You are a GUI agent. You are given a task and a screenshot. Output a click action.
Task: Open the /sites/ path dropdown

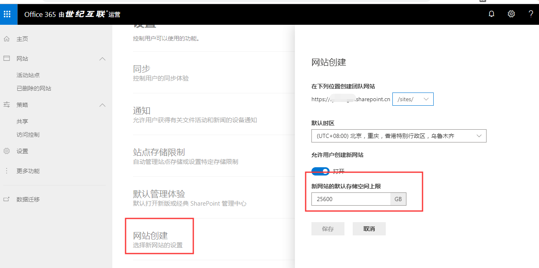(x=413, y=99)
